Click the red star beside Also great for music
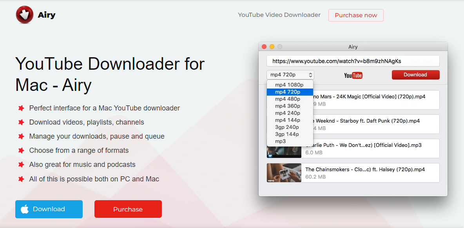 (21, 165)
